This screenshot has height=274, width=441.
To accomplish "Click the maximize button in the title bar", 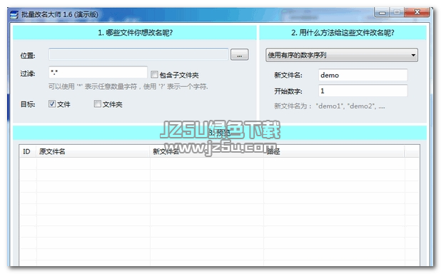I will click(397, 12).
